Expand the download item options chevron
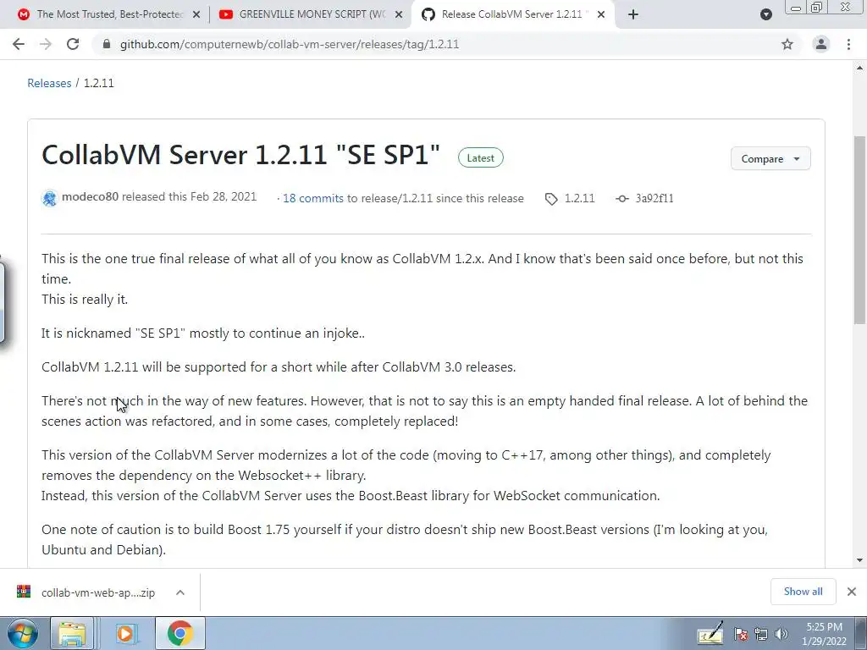This screenshot has width=867, height=650. coord(179,592)
